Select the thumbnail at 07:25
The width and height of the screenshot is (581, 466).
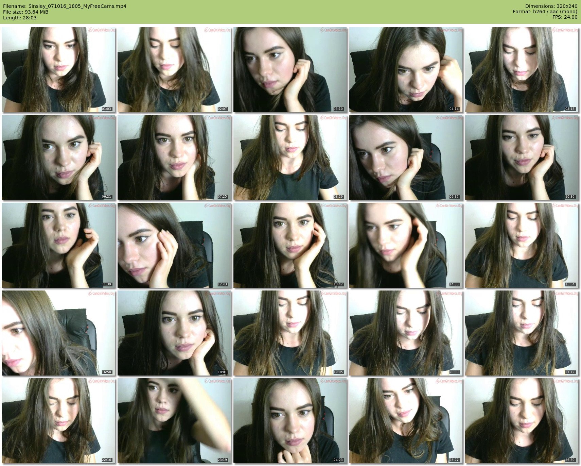pos(174,157)
